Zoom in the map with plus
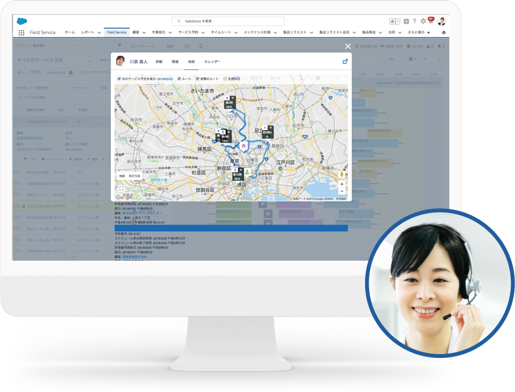This screenshot has height=392, width=515. pyautogui.click(x=341, y=184)
